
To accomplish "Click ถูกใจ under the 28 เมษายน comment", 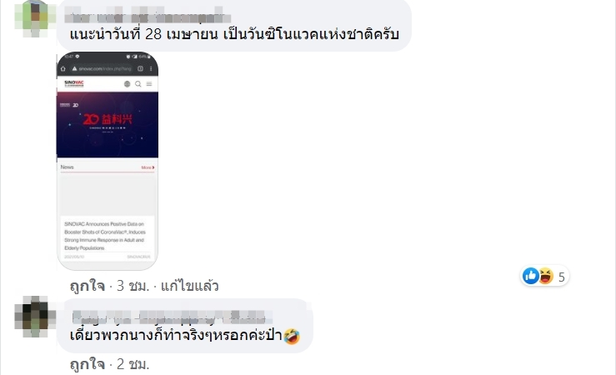I will pos(88,286).
